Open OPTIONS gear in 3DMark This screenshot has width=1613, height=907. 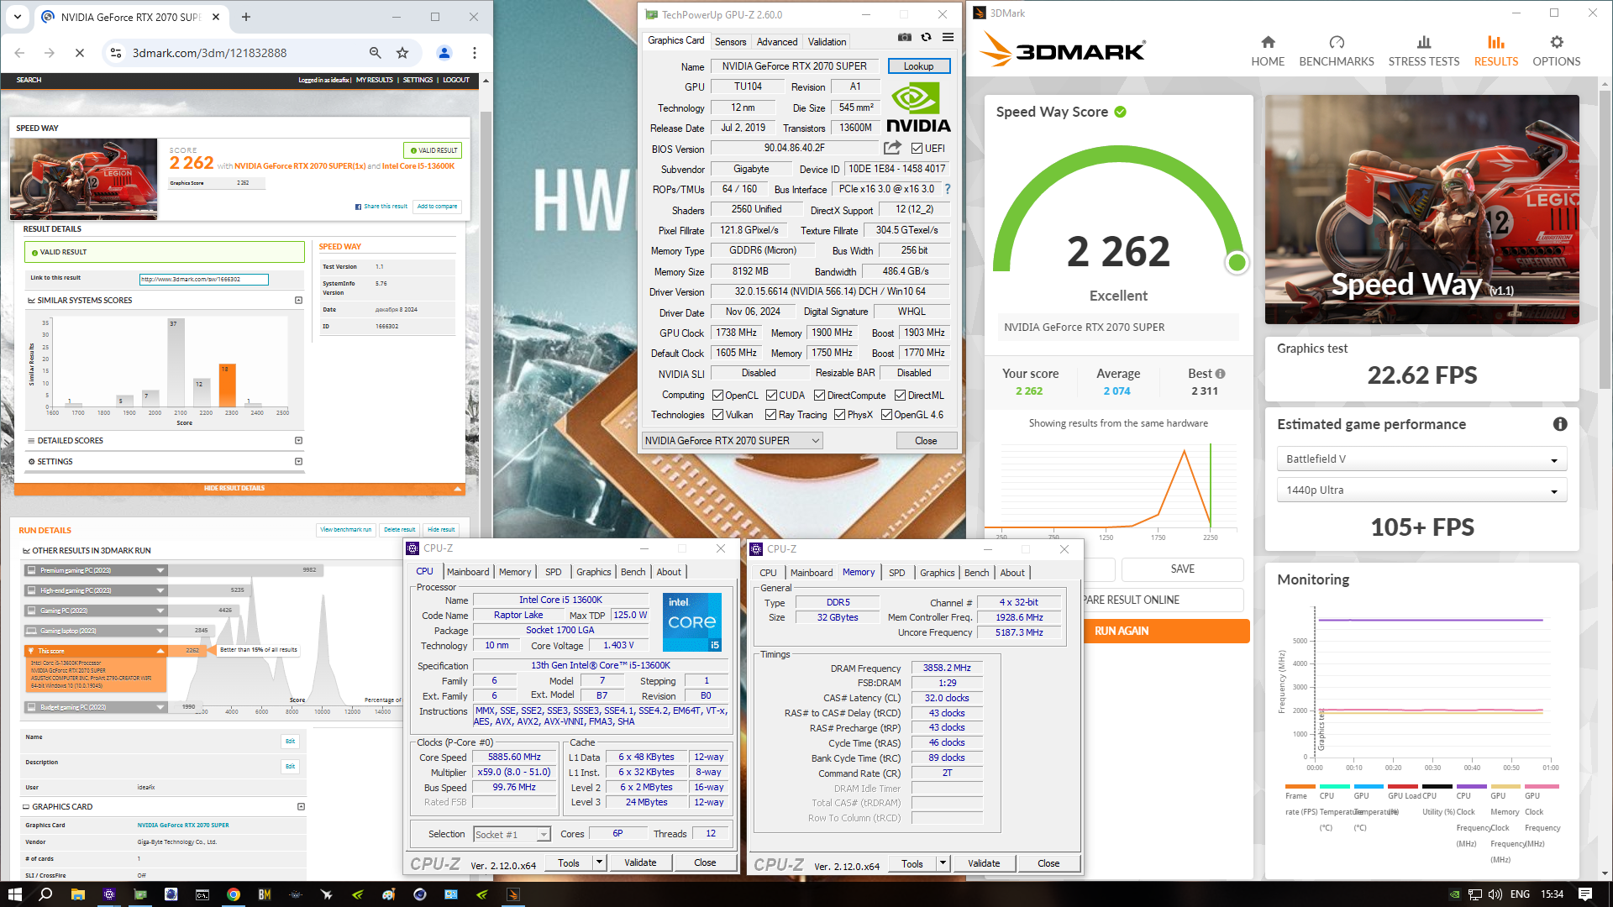pos(1557,50)
